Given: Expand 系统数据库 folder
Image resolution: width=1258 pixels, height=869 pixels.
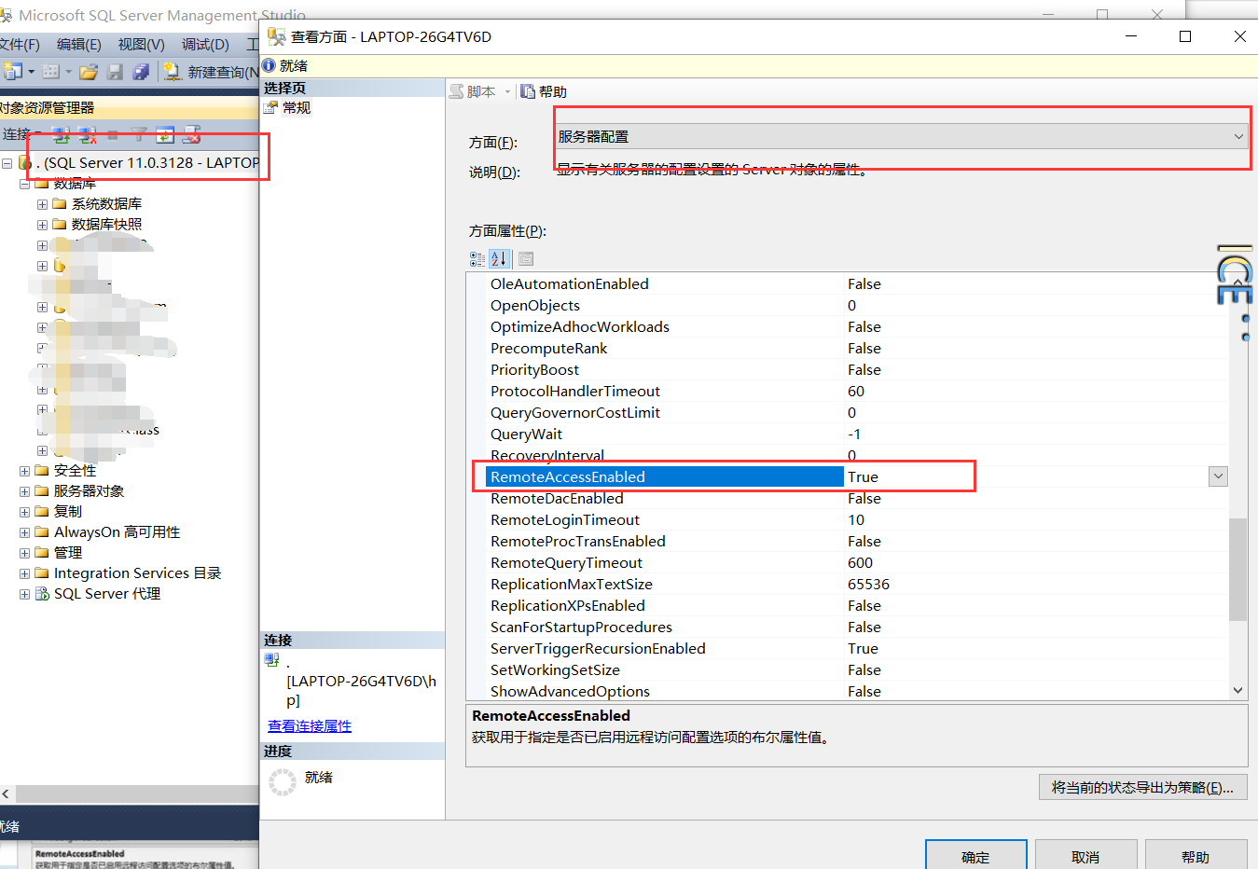Looking at the screenshot, I should click(42, 204).
